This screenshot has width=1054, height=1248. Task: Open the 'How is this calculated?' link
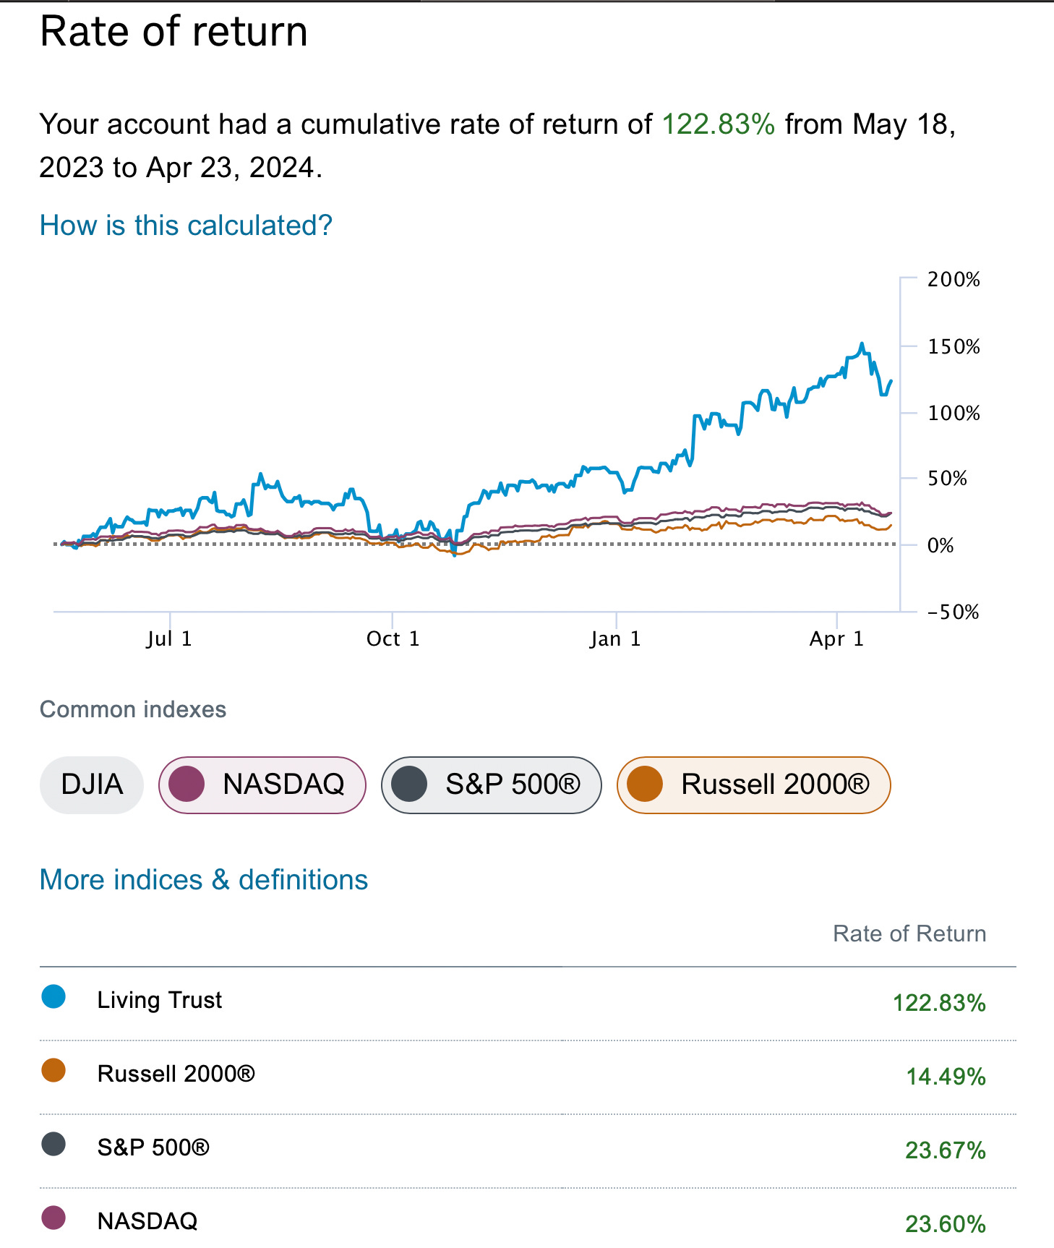(x=186, y=226)
